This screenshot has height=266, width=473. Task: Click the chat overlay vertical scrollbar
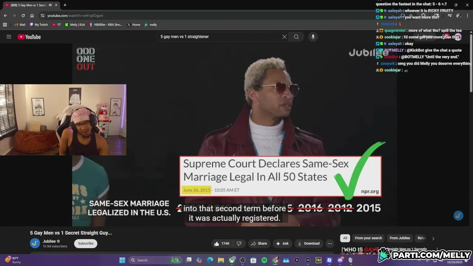[x=471, y=63]
